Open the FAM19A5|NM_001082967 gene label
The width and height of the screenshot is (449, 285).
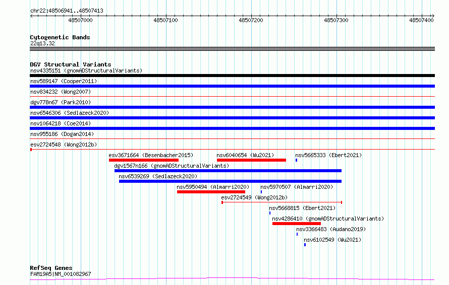pyautogui.click(x=61, y=274)
